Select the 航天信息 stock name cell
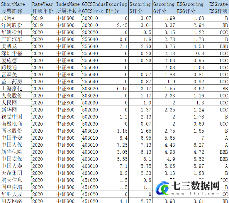 [x=16, y=180]
